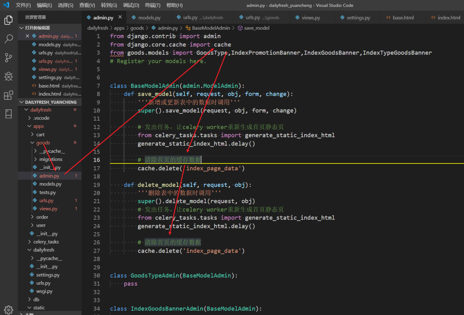Open wsgi.py in the file tree
Image resolution: width=464 pixels, height=315 pixels.
click(x=50, y=291)
